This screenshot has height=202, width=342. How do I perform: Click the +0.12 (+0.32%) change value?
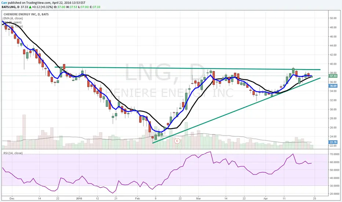(x=42, y=7)
